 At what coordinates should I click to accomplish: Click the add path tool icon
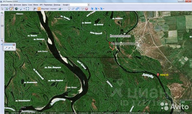pyautogui.click(x=73, y=9)
